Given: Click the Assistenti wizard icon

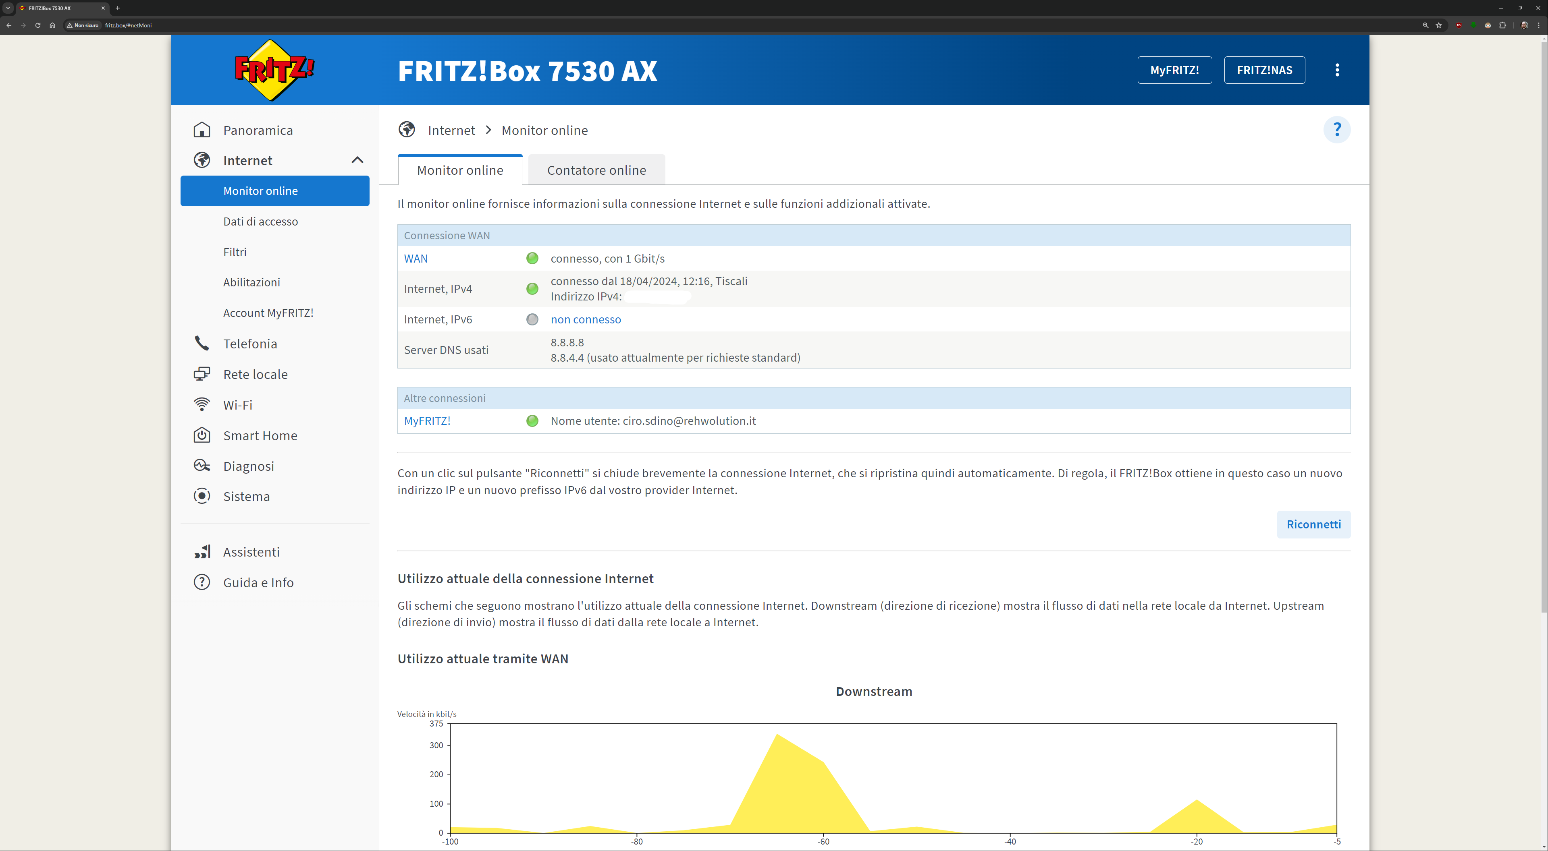Looking at the screenshot, I should coord(202,552).
